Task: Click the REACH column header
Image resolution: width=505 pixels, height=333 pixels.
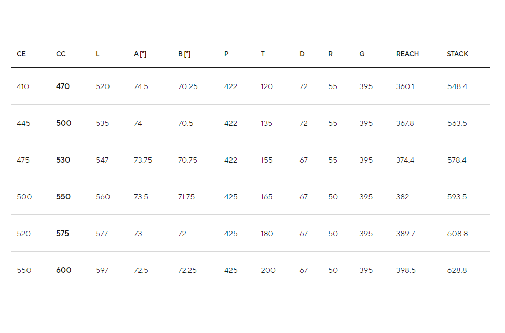Action: pyautogui.click(x=407, y=54)
